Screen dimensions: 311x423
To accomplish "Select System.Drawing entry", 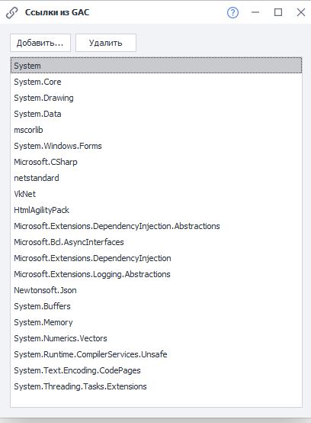I will (x=156, y=98).
